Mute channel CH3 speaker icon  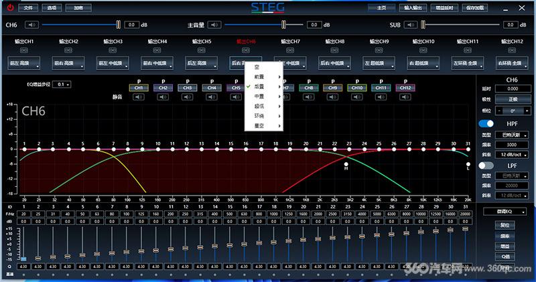tap(188, 97)
